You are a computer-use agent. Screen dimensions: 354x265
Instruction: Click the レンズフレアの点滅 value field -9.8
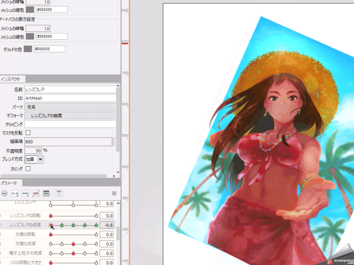[107, 225]
